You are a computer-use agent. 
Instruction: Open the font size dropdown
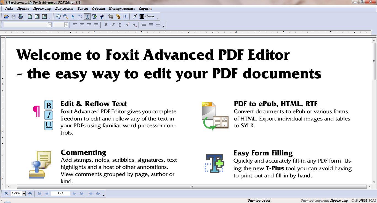pyautogui.click(x=66, y=25)
